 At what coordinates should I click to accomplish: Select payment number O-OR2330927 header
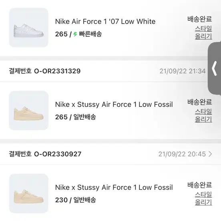(45, 154)
